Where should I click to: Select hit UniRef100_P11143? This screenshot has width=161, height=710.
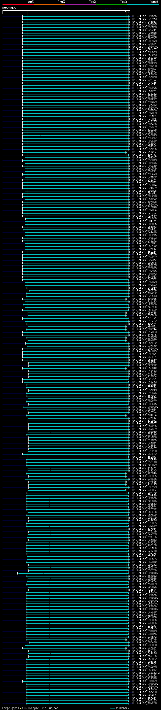pos(144,301)
